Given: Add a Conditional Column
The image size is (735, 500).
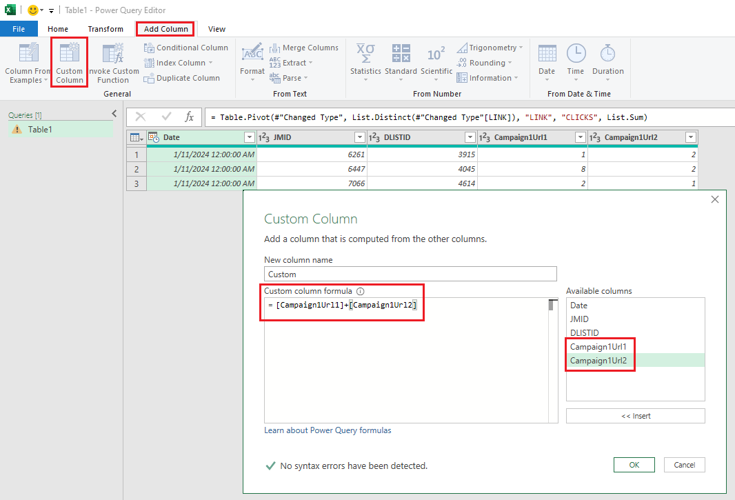Looking at the screenshot, I should [x=185, y=47].
